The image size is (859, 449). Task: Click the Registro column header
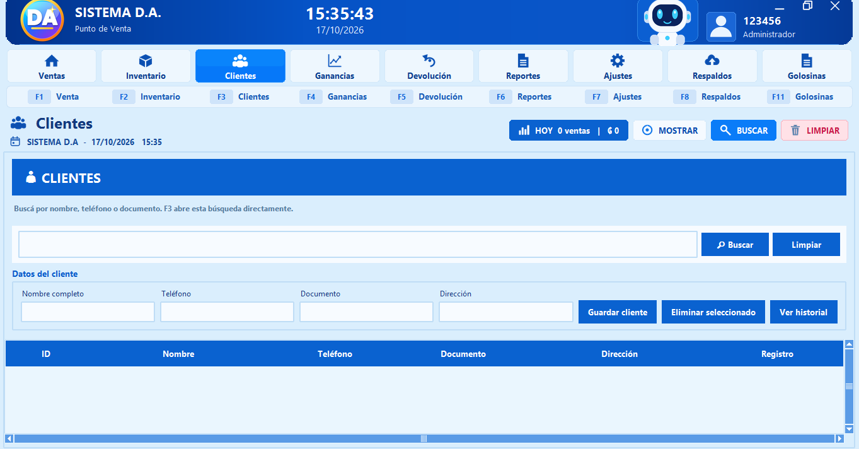pyautogui.click(x=777, y=354)
